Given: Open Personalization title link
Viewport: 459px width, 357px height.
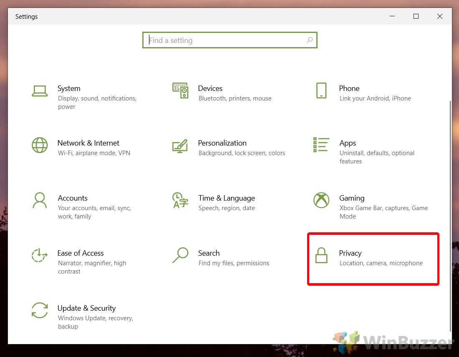Looking at the screenshot, I should tap(222, 143).
